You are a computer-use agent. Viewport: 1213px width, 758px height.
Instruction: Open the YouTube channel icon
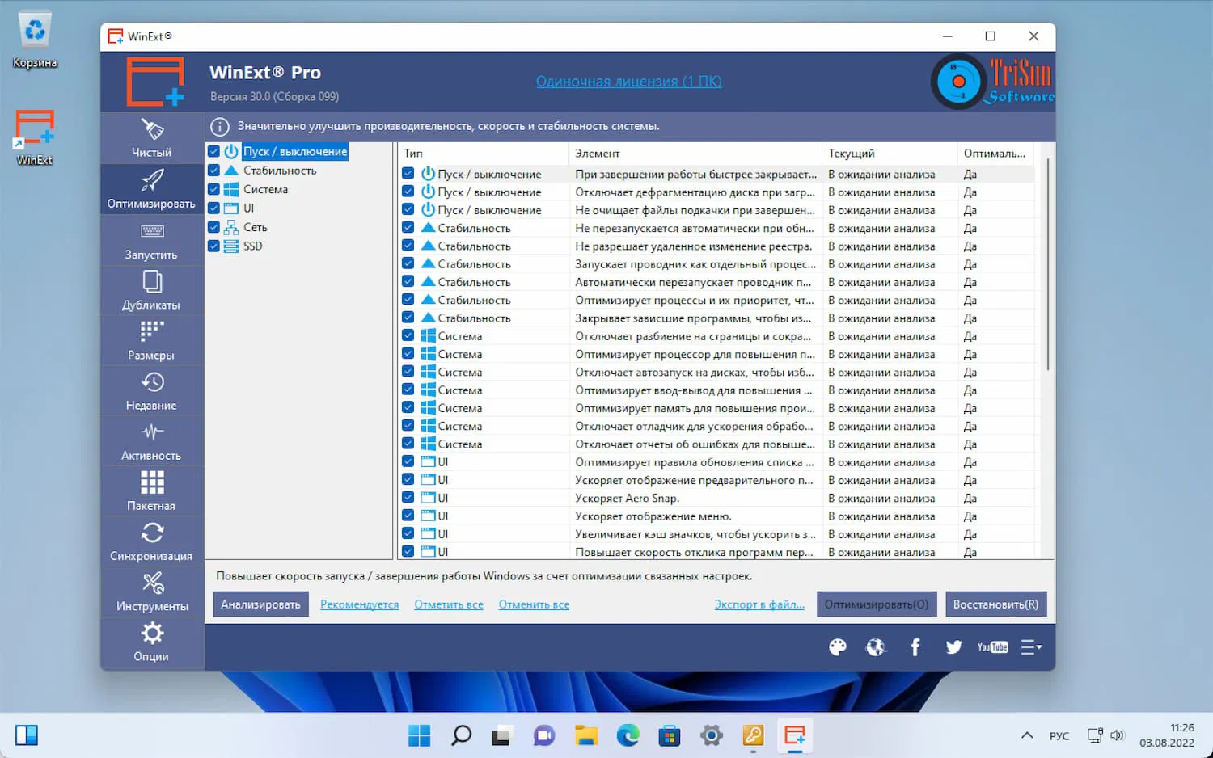coord(992,646)
